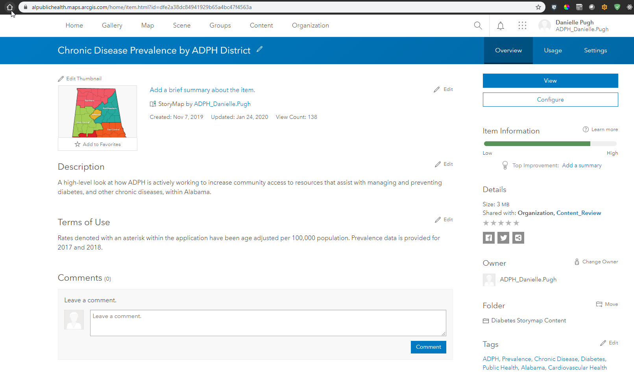Click Add a brief summary link
This screenshot has width=634, height=383.
pyautogui.click(x=202, y=90)
